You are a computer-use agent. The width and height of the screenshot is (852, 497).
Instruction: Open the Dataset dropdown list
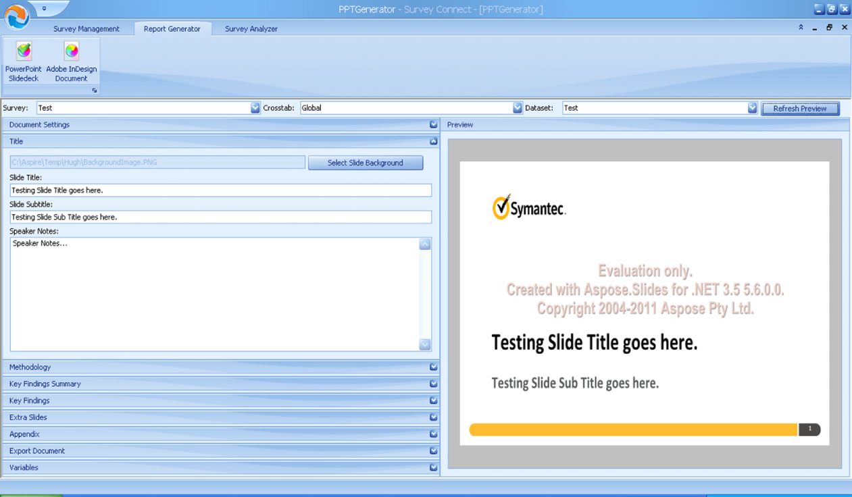click(753, 108)
